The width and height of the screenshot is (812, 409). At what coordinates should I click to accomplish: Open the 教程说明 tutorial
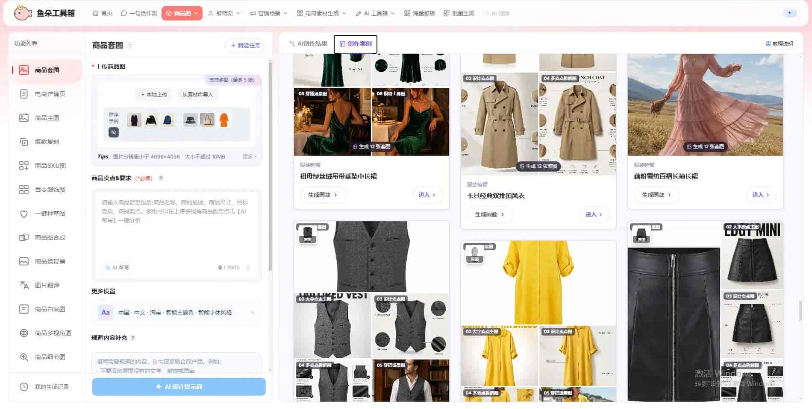coord(780,44)
